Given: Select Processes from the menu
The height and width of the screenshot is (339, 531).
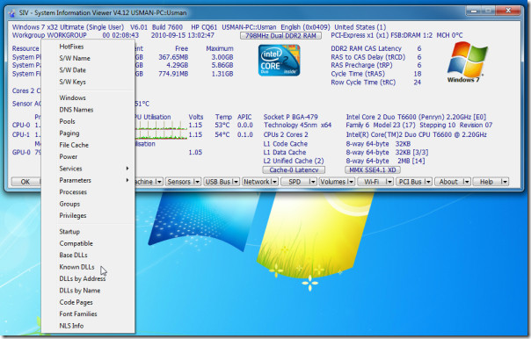Looking at the screenshot, I should pyautogui.click(x=88, y=191).
